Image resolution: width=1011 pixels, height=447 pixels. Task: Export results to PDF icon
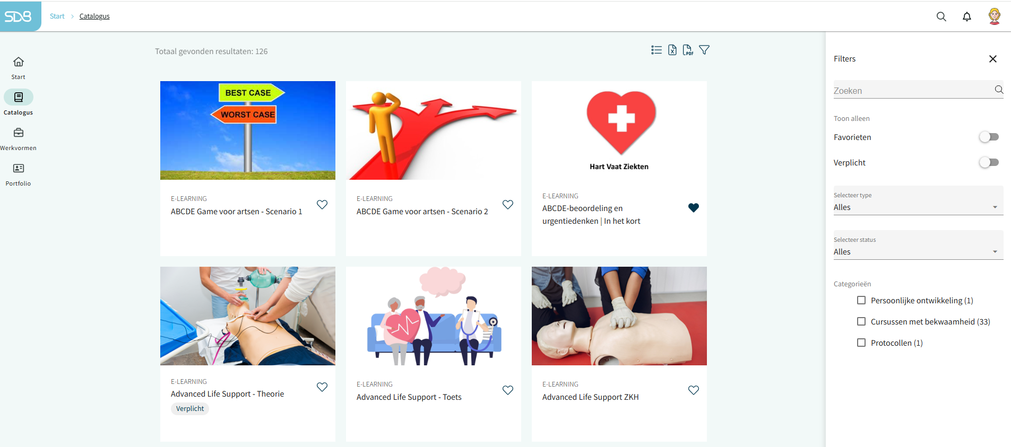[688, 50]
